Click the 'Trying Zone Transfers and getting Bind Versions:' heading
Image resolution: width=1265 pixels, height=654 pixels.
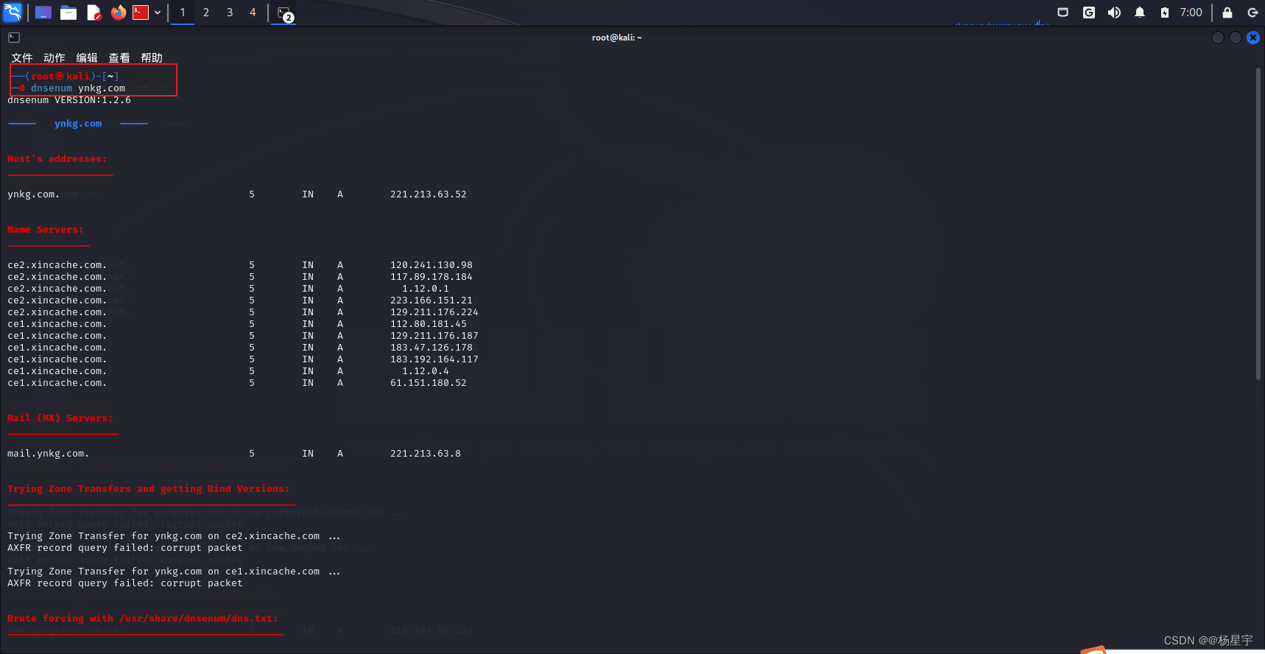[x=149, y=489]
